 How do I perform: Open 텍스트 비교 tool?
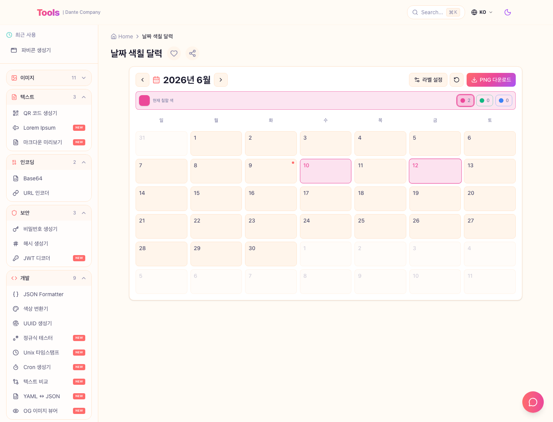[49, 382]
